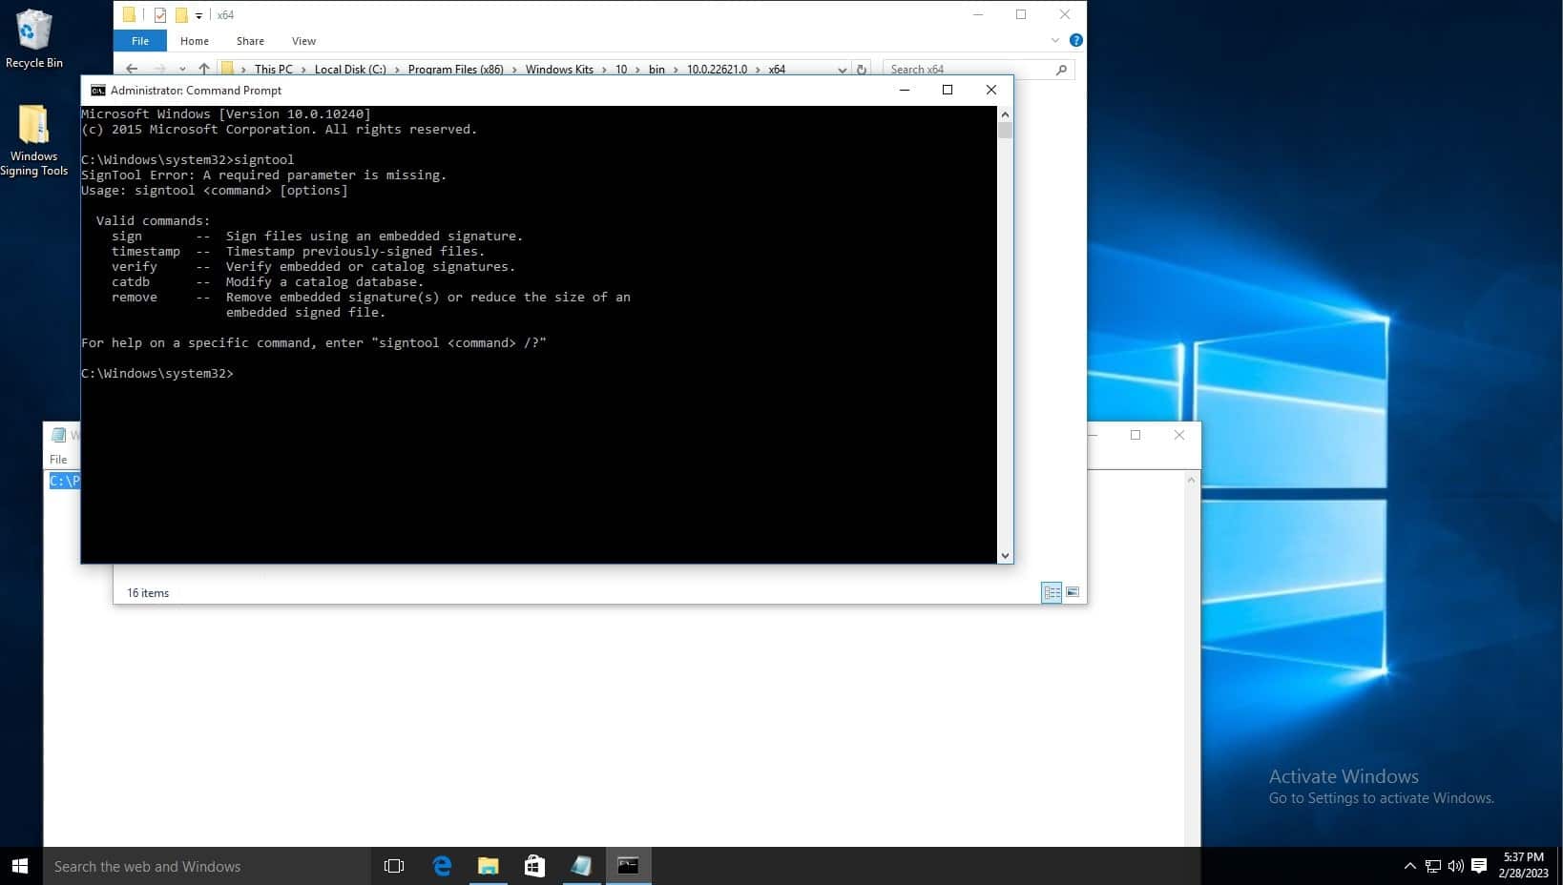Viewport: 1563px width, 885px height.
Task: Click the volume speaker icon in the tray
Action: click(1455, 866)
